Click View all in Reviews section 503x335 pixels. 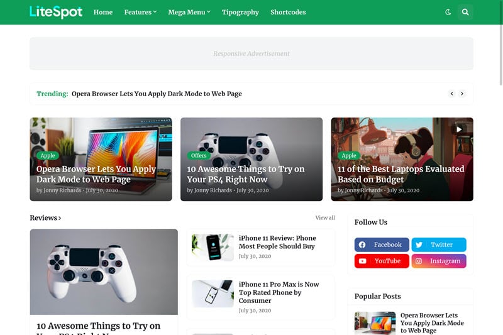point(325,217)
